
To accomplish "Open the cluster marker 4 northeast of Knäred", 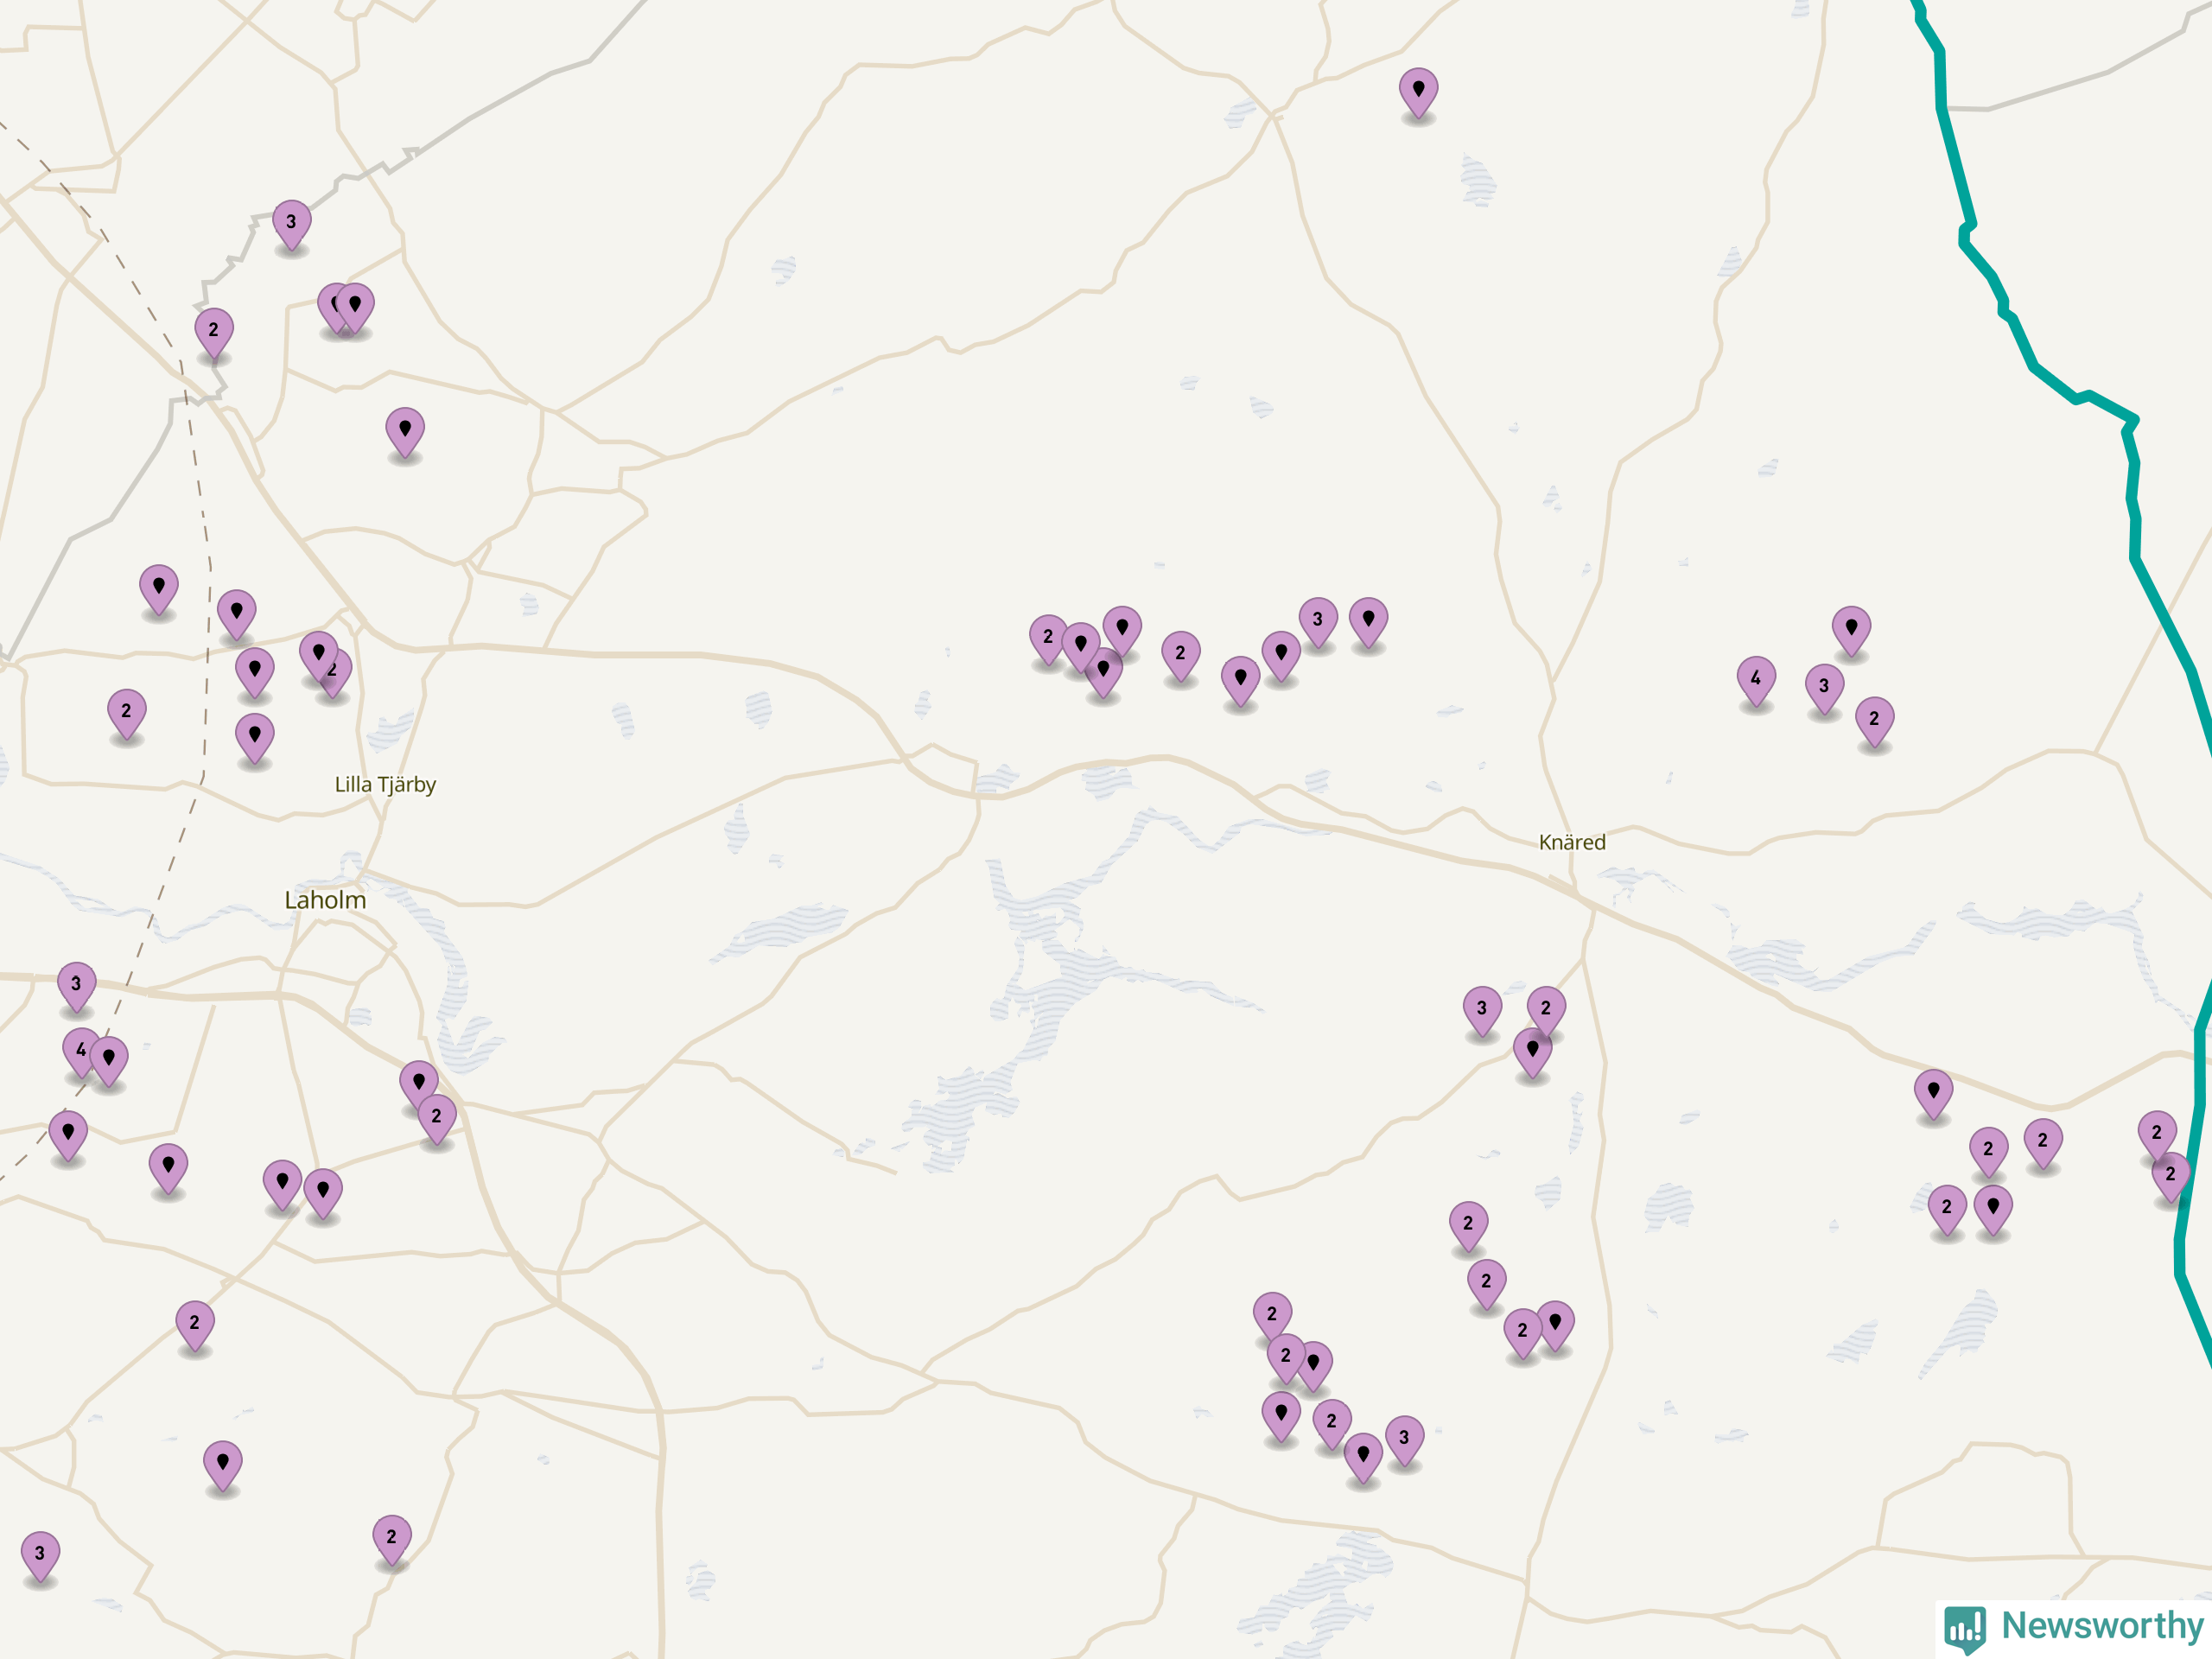I will pyautogui.click(x=1756, y=681).
